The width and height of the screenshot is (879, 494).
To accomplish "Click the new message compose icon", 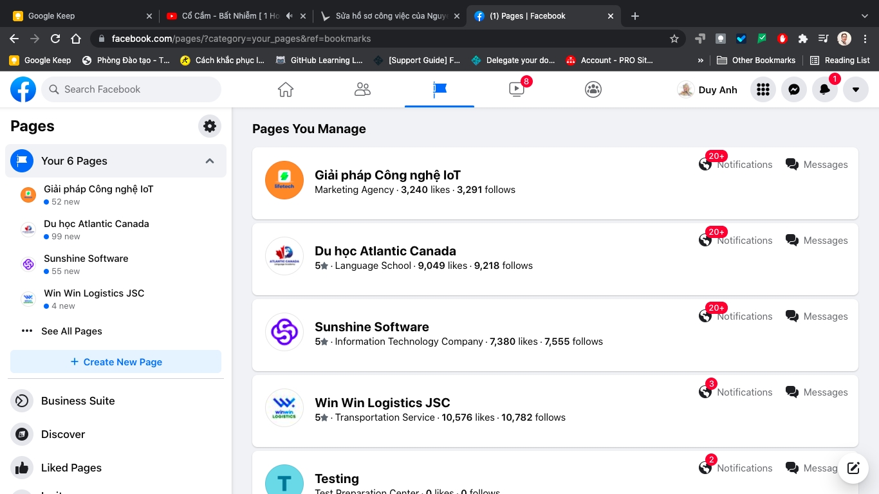I will (x=853, y=468).
